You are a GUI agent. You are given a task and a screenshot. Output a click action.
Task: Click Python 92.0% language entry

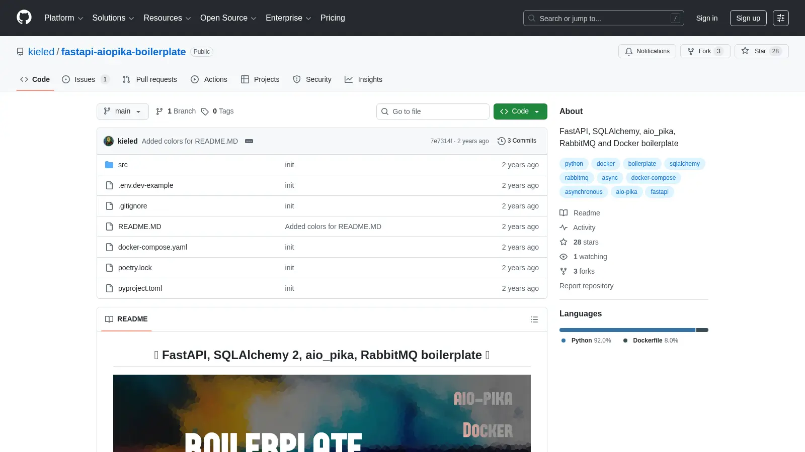pos(586,341)
